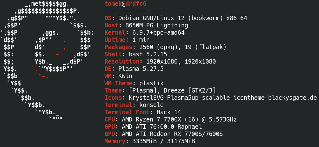Click the dashed separator line
The width and height of the screenshot is (319, 147).
[x=125, y=11]
